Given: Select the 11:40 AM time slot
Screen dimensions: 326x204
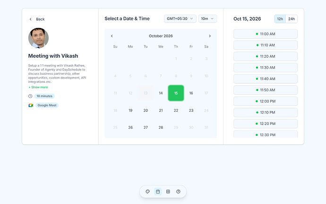Looking at the screenshot, I should (266, 79).
